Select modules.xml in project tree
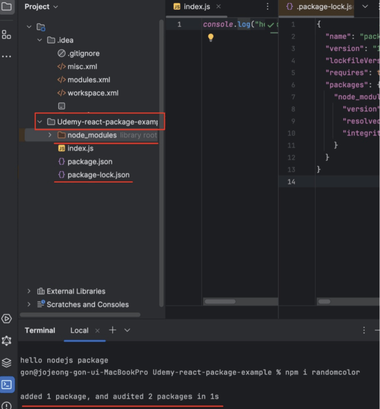The height and width of the screenshot is (409, 380). click(x=89, y=80)
